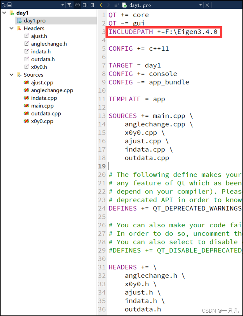Click line number 19 in gutter
Viewport: 243px width, 316px height.
[102, 166]
